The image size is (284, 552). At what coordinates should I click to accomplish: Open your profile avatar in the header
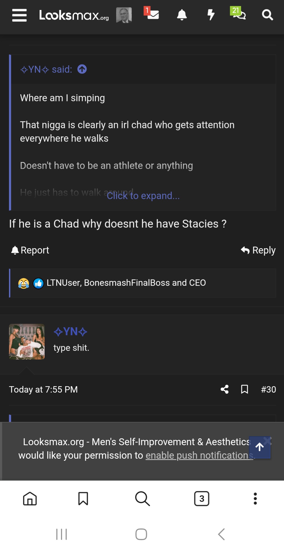(124, 15)
